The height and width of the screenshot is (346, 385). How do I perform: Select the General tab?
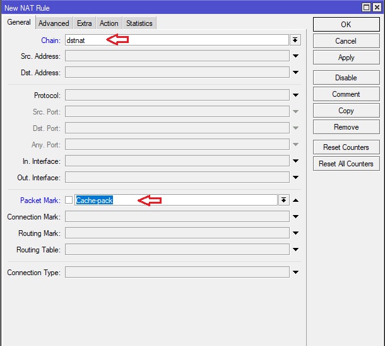(19, 22)
